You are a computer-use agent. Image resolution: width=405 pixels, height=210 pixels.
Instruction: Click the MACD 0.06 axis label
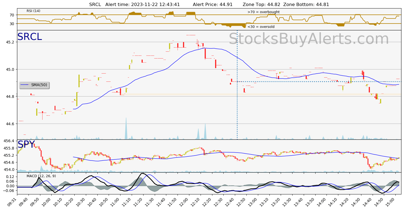11,182
